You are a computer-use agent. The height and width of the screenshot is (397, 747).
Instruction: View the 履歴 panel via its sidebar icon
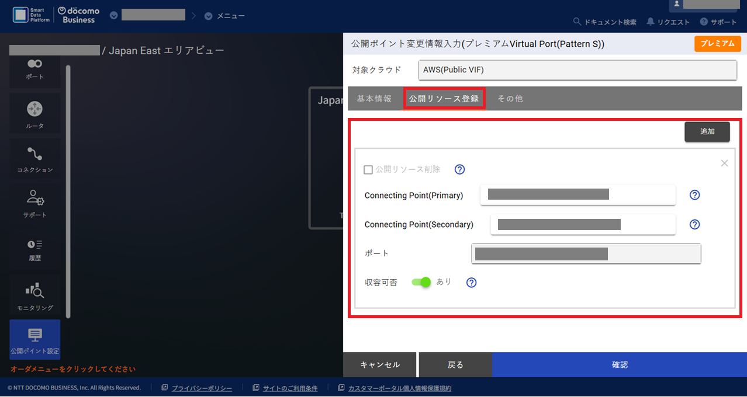coord(34,248)
